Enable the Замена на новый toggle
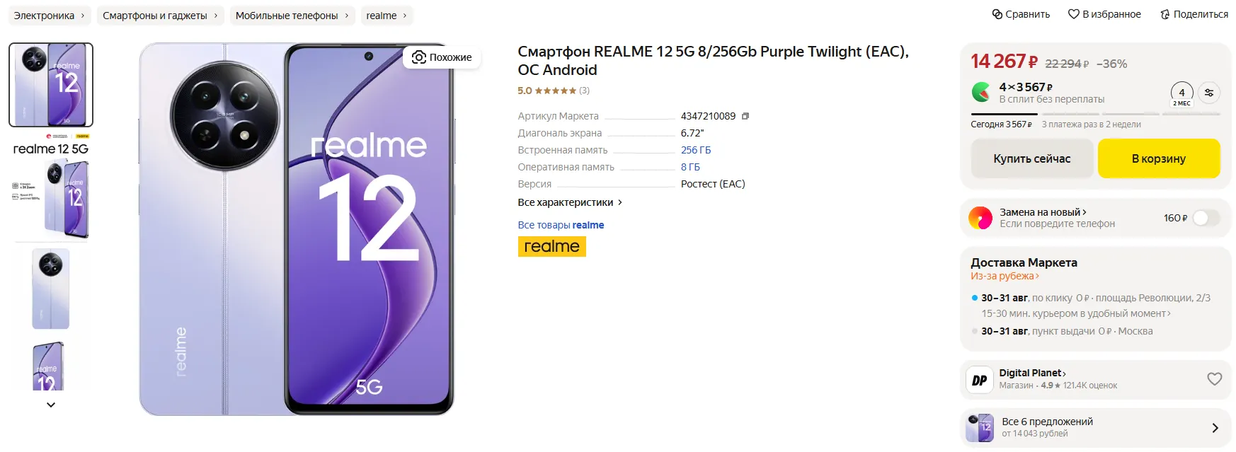 tap(1206, 218)
